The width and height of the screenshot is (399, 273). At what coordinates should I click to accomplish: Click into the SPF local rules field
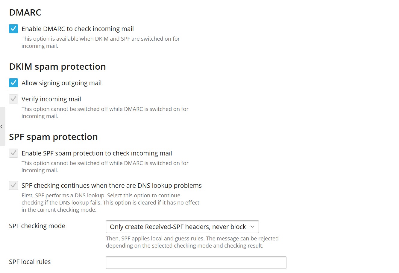[196, 263]
